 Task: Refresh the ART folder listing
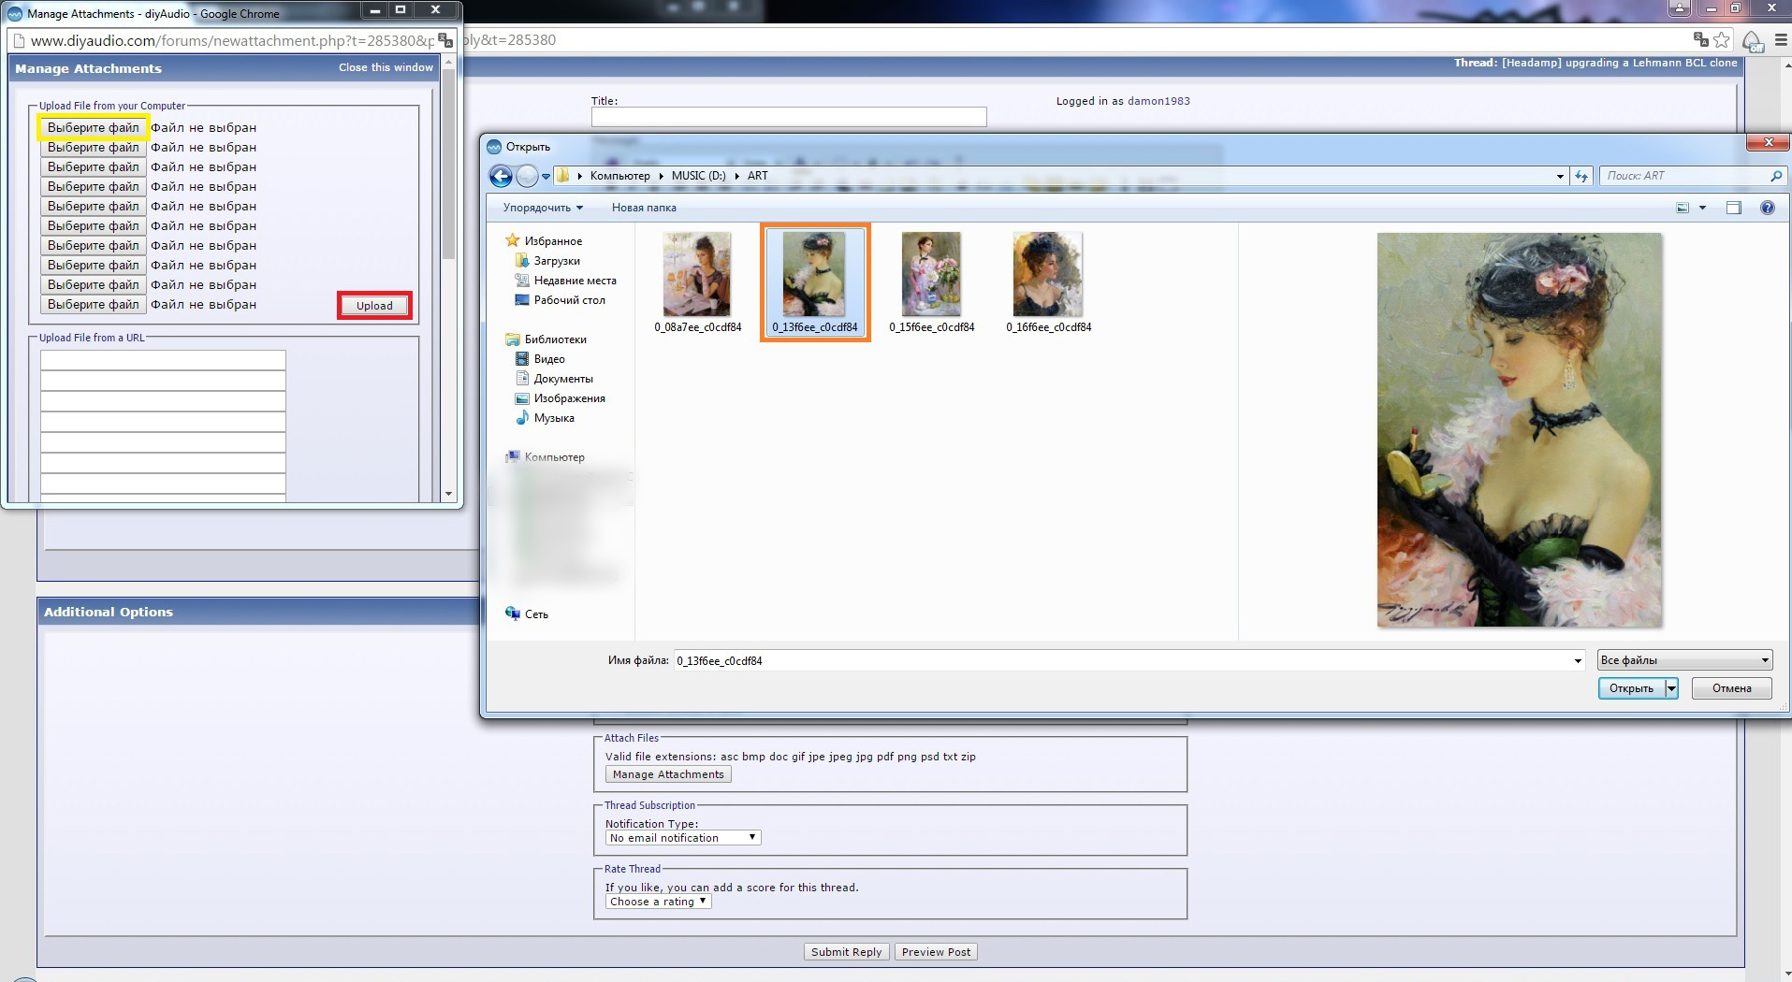(x=1581, y=176)
